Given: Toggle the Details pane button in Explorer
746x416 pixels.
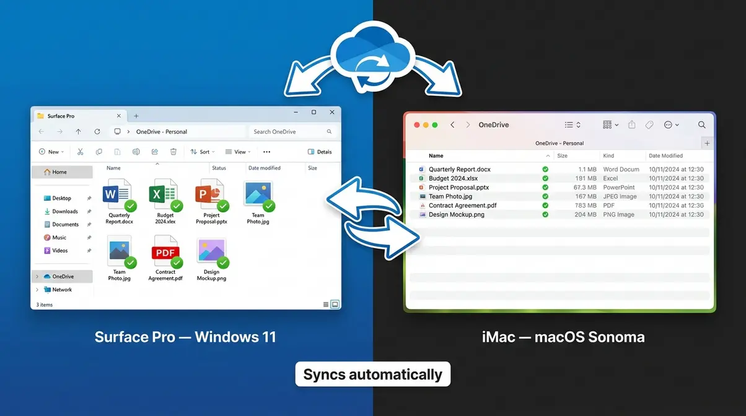Looking at the screenshot, I should [x=320, y=152].
